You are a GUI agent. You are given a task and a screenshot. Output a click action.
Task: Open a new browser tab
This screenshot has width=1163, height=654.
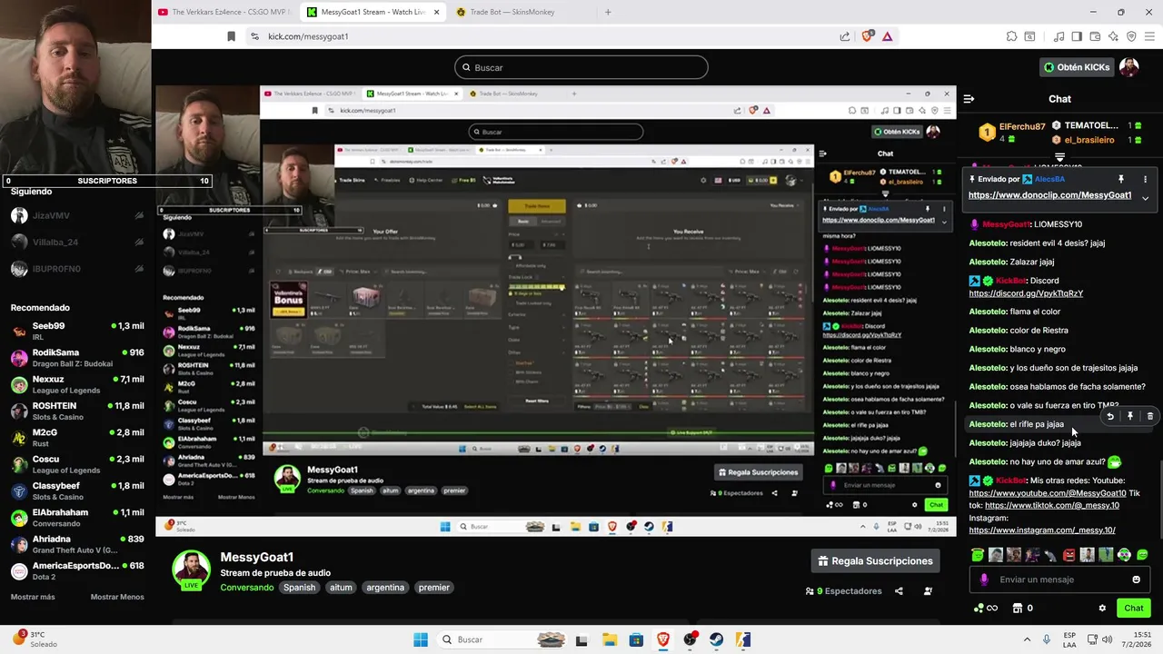608,12
